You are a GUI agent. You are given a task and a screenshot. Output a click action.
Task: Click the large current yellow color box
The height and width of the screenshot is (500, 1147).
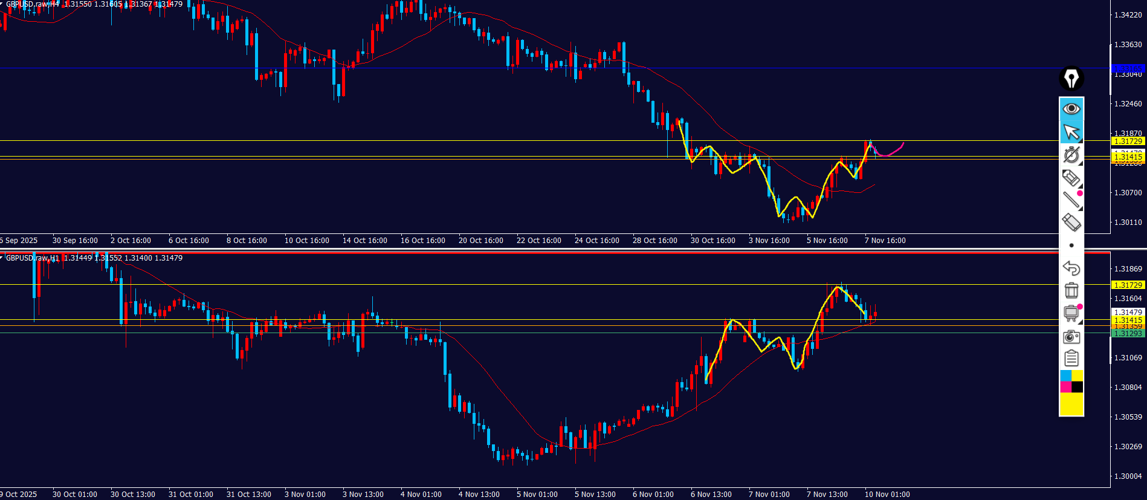(x=1071, y=404)
